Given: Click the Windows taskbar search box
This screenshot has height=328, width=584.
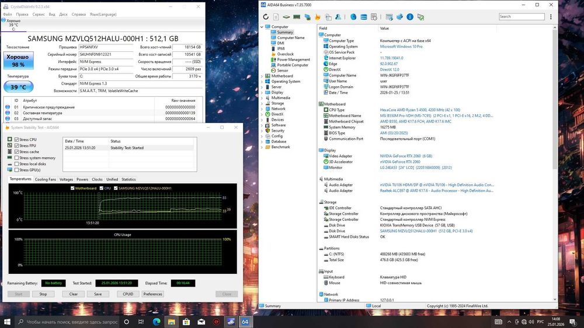Looking at the screenshot, I should coord(67,322).
